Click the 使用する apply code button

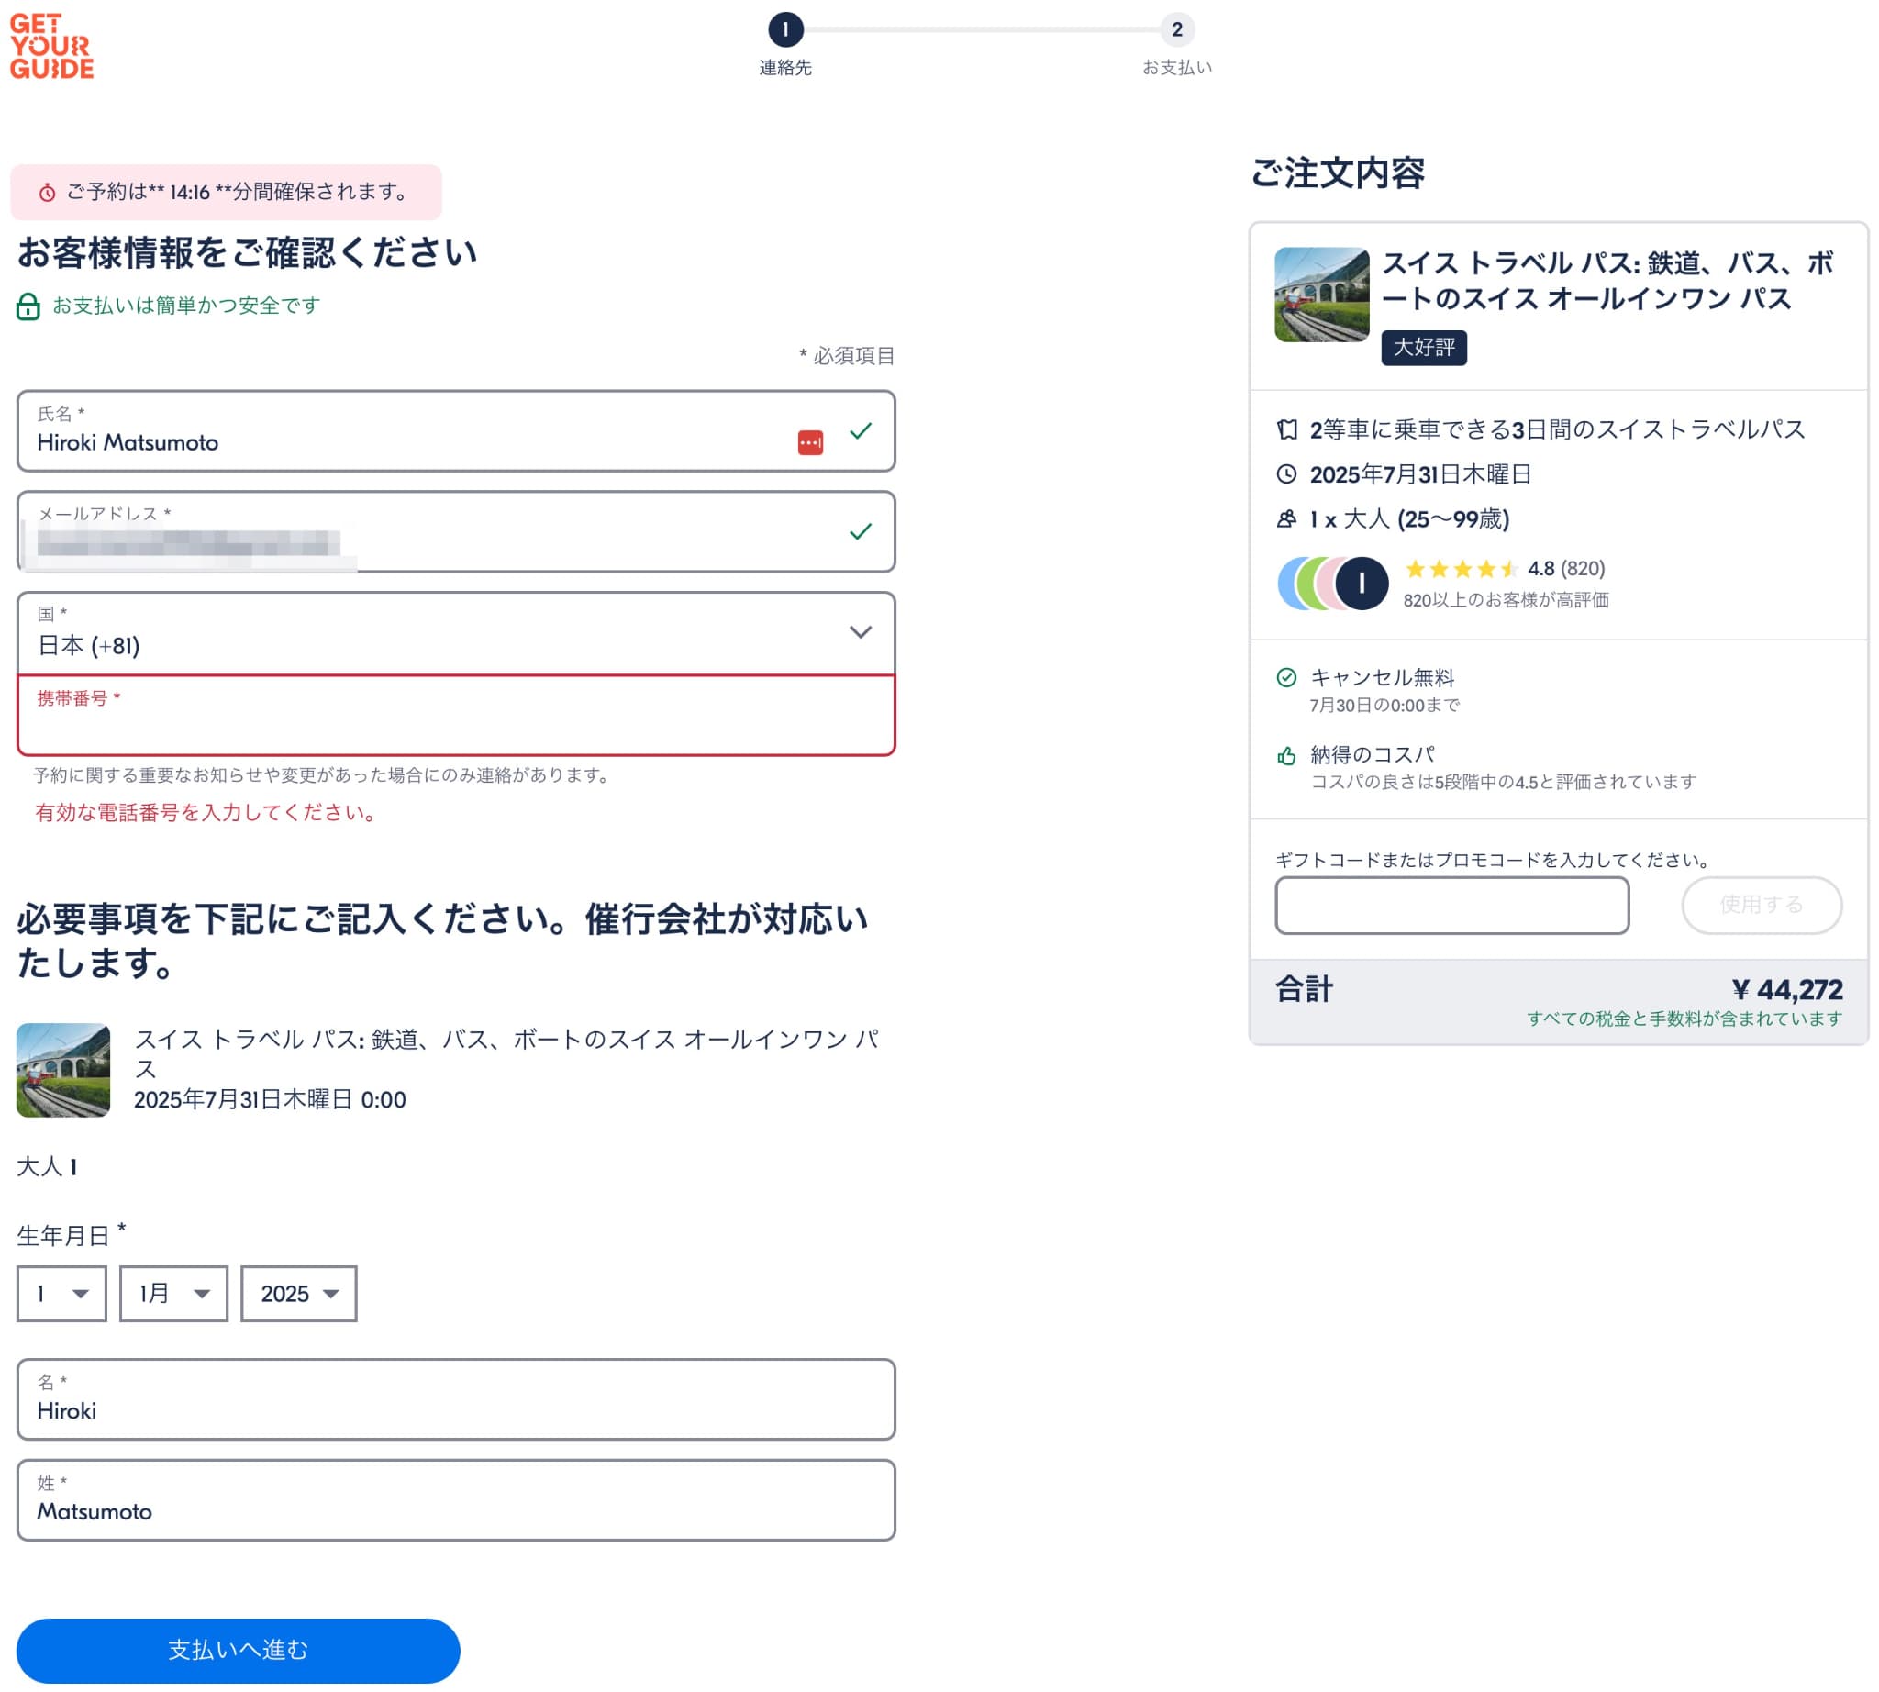[x=1761, y=905]
